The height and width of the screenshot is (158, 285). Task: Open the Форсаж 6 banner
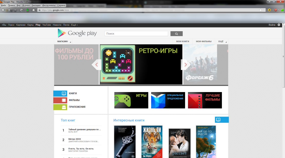click(200, 64)
